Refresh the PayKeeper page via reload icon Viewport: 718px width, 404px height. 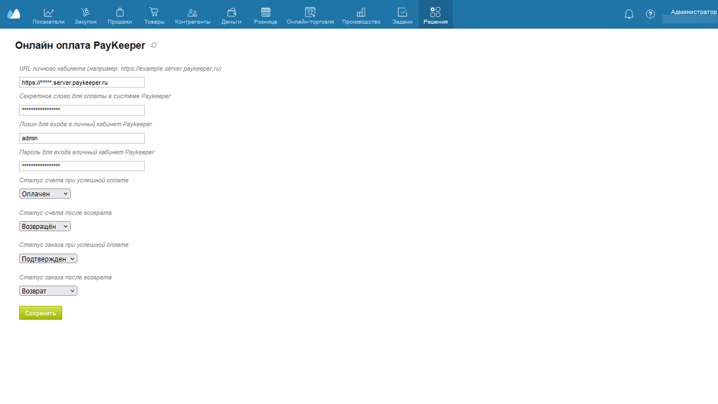[x=154, y=45]
